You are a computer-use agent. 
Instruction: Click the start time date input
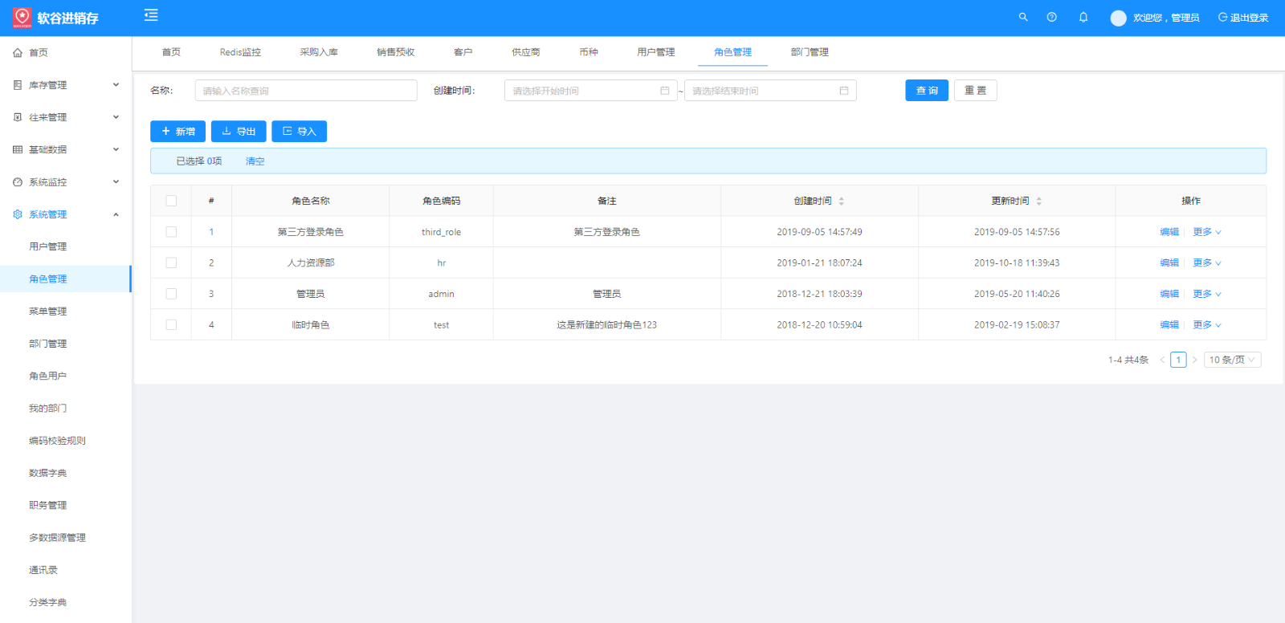coord(591,91)
